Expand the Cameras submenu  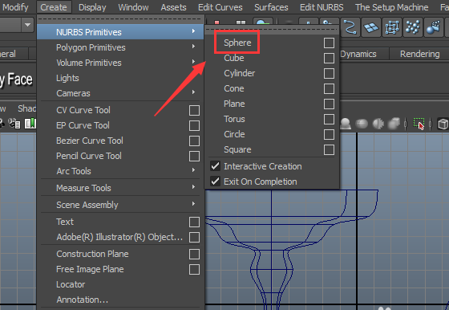coord(193,92)
